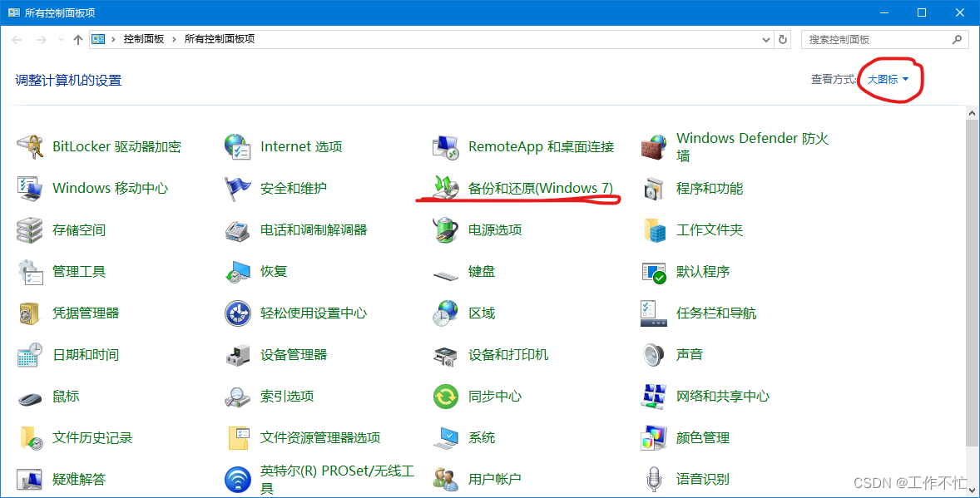Open the 程序和功能 icon

(x=654, y=188)
